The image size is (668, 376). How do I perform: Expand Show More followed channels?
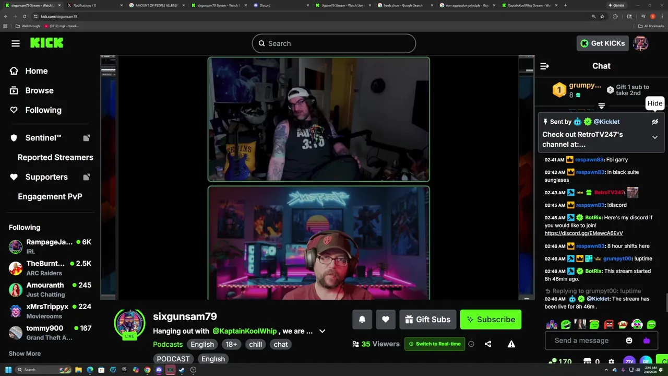coord(25,354)
